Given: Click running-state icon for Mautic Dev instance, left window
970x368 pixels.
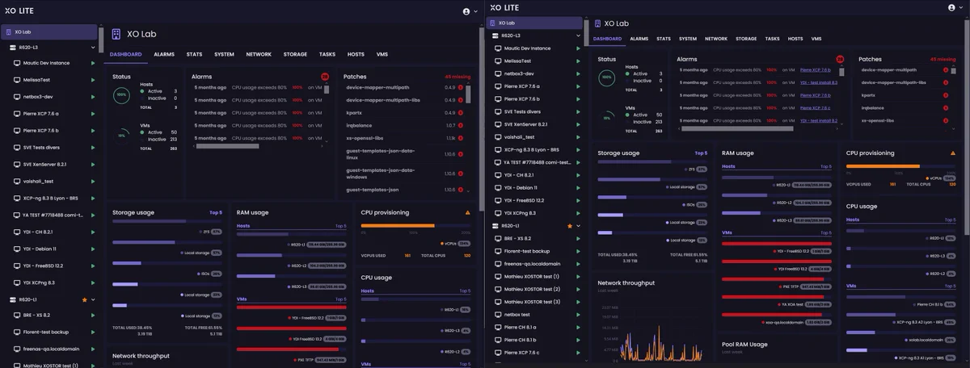Looking at the screenshot, I should (94, 63).
